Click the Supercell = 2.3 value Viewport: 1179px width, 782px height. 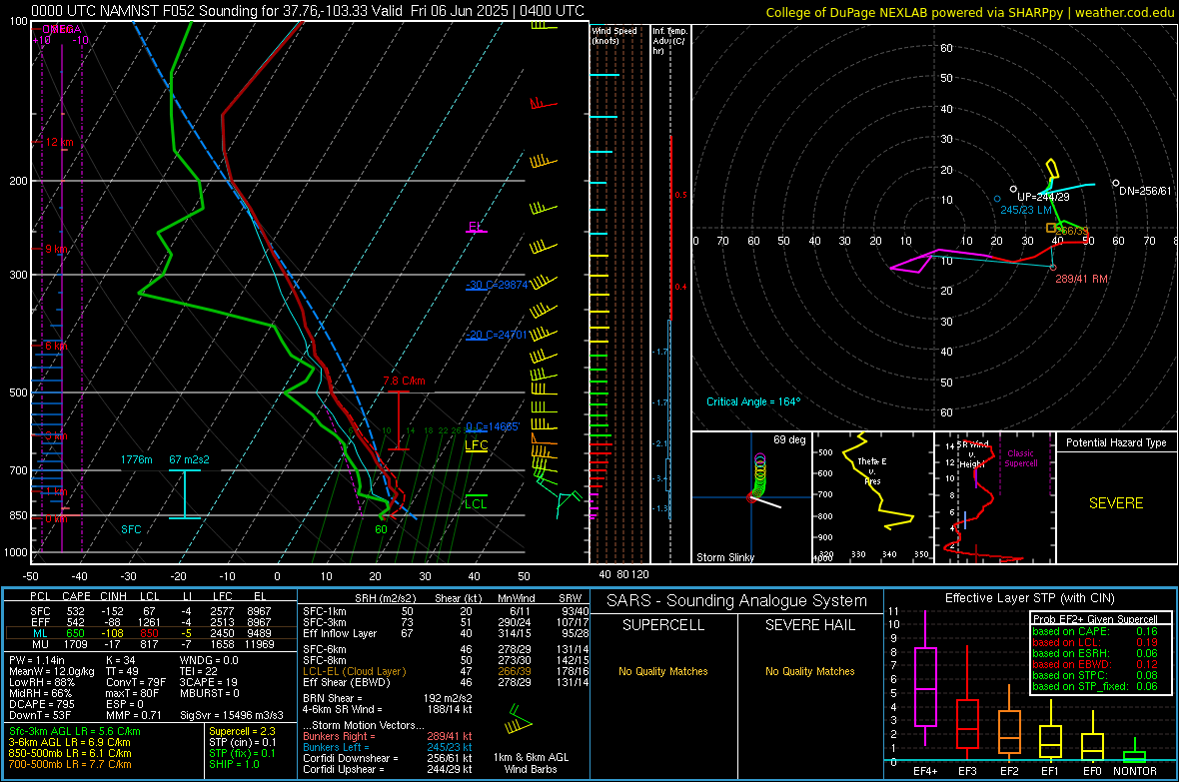click(x=242, y=732)
